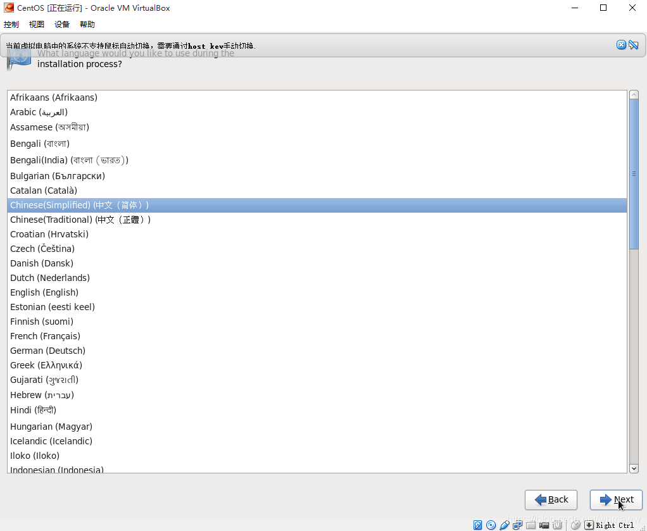The width and height of the screenshot is (647, 531).
Task: Select French (Français) language
Action: pos(317,336)
